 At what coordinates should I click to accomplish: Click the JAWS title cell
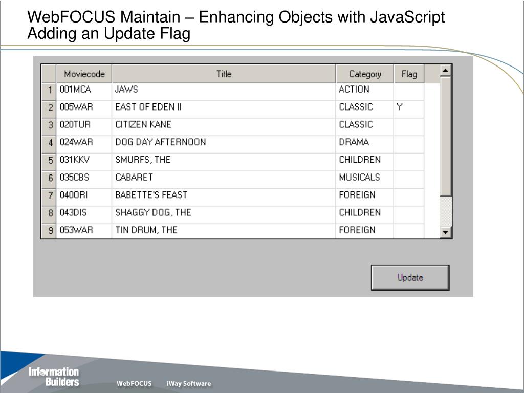pyautogui.click(x=224, y=92)
